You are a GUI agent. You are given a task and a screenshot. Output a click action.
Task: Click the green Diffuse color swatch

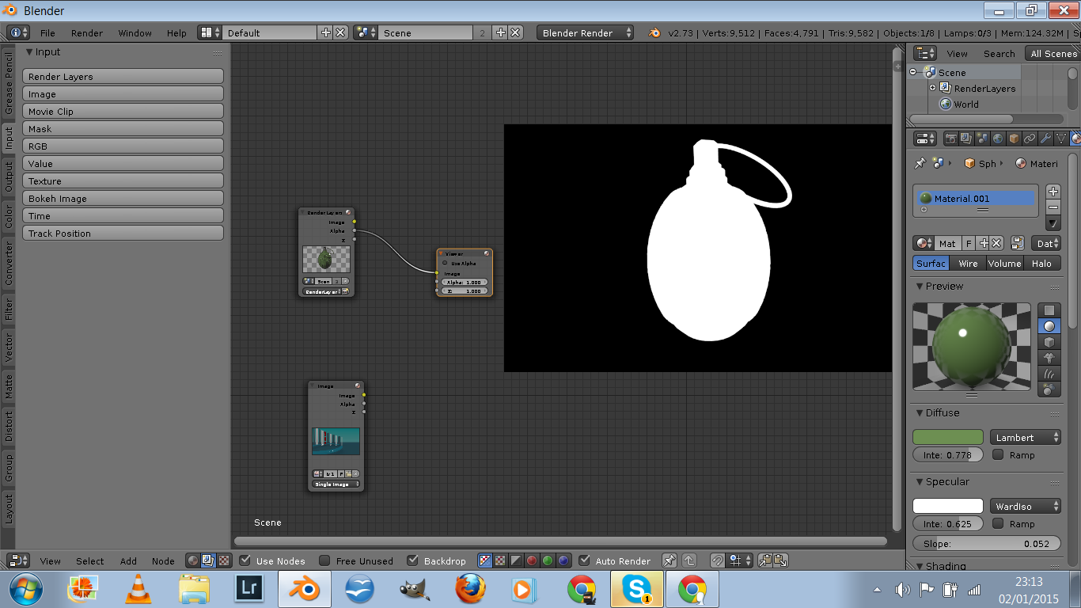pyautogui.click(x=947, y=437)
